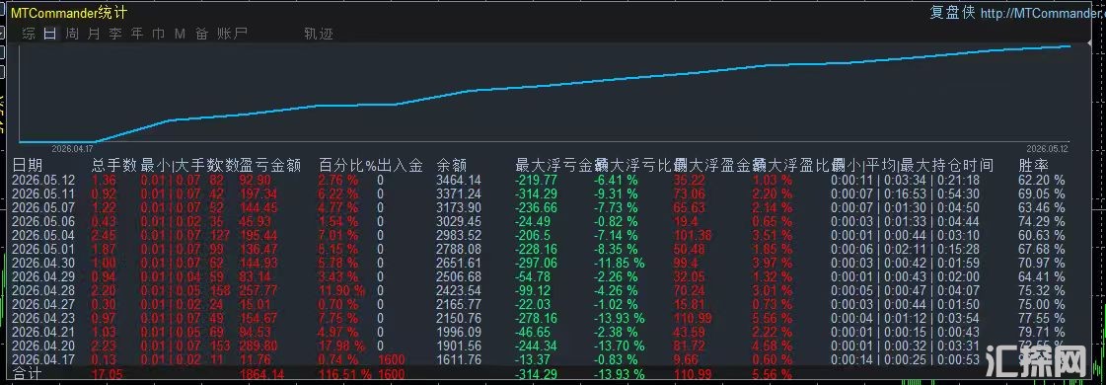Click balance value 3464.14

(459, 180)
